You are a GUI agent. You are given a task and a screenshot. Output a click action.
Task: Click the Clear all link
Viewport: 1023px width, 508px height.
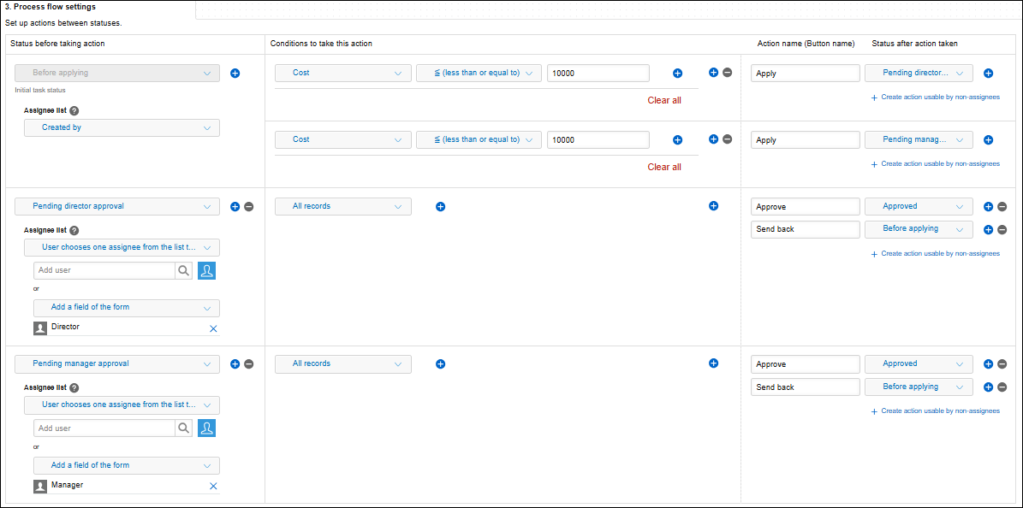pyautogui.click(x=664, y=100)
